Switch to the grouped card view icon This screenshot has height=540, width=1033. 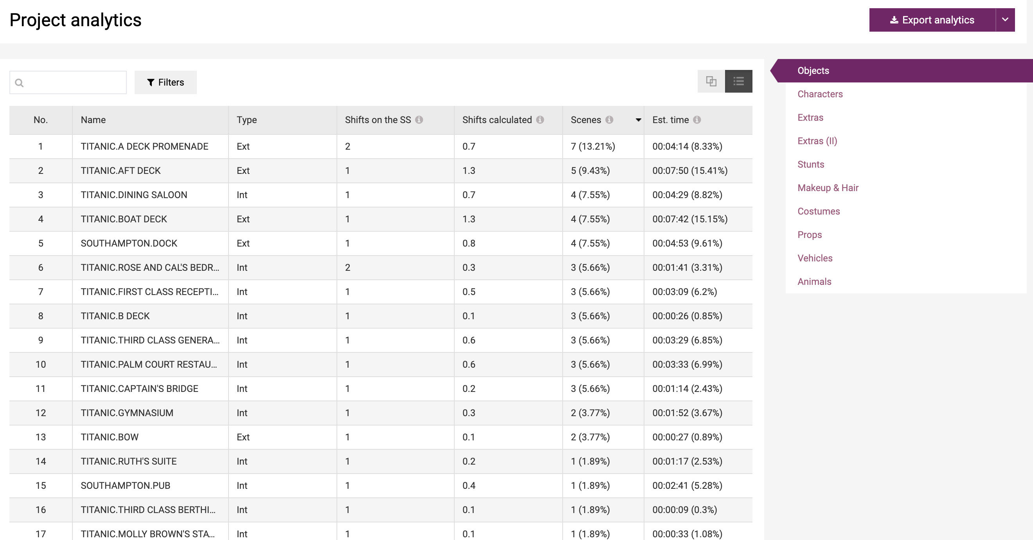click(x=711, y=81)
